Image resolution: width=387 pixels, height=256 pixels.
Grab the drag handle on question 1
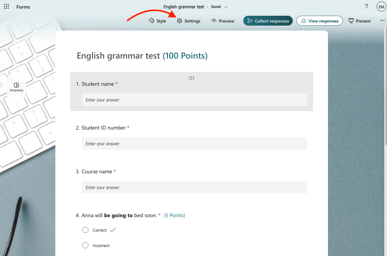click(192, 78)
